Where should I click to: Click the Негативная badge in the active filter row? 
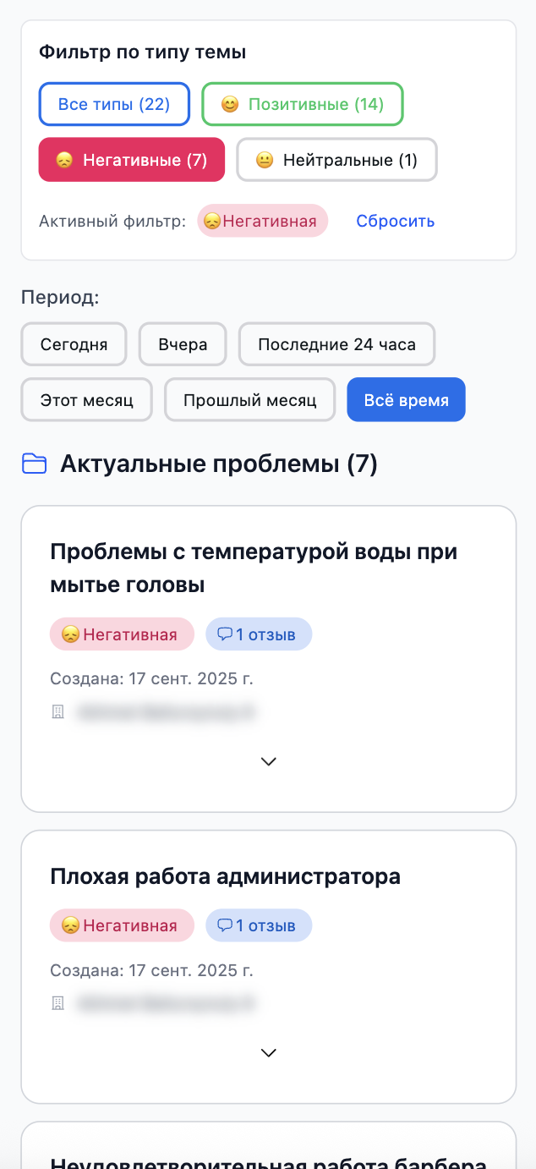pyautogui.click(x=262, y=220)
